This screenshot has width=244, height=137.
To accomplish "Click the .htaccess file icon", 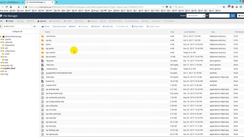I will (42, 65).
